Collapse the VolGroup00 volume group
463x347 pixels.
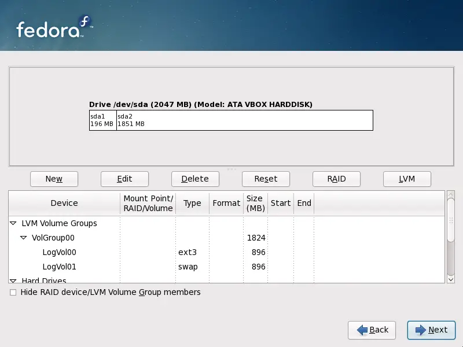[23, 238]
